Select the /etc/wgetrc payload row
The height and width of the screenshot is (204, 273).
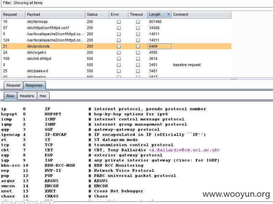(116, 53)
